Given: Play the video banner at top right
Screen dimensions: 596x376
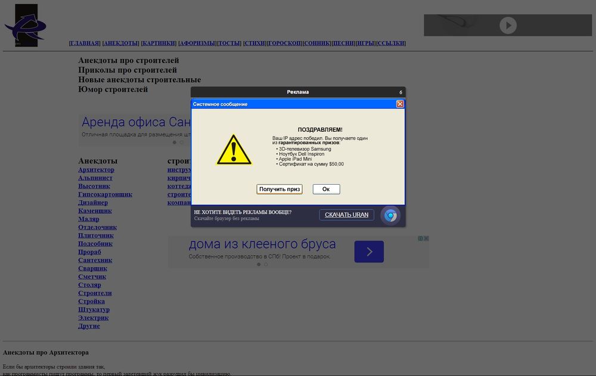Looking at the screenshot, I should 508,26.
